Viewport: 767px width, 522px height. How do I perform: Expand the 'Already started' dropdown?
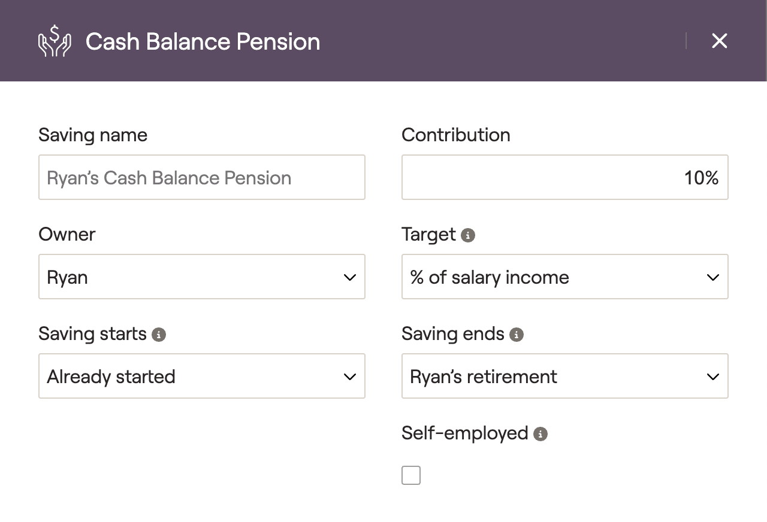coord(202,376)
